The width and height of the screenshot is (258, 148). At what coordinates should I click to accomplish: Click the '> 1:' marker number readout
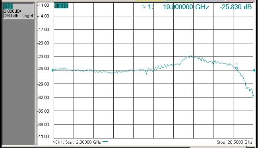click(x=147, y=7)
